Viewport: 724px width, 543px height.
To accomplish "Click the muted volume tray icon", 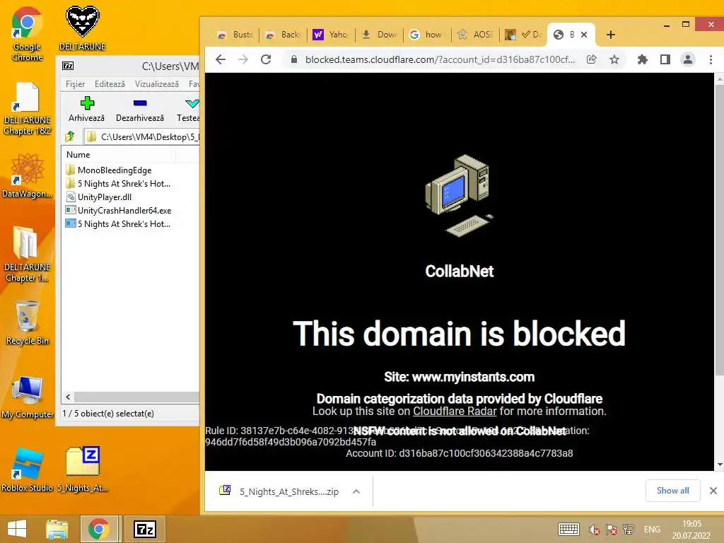I will point(594,530).
